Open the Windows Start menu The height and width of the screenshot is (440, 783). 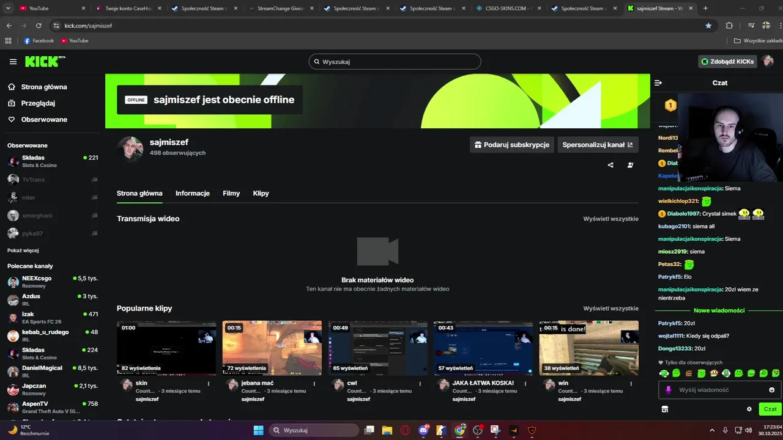(258, 430)
